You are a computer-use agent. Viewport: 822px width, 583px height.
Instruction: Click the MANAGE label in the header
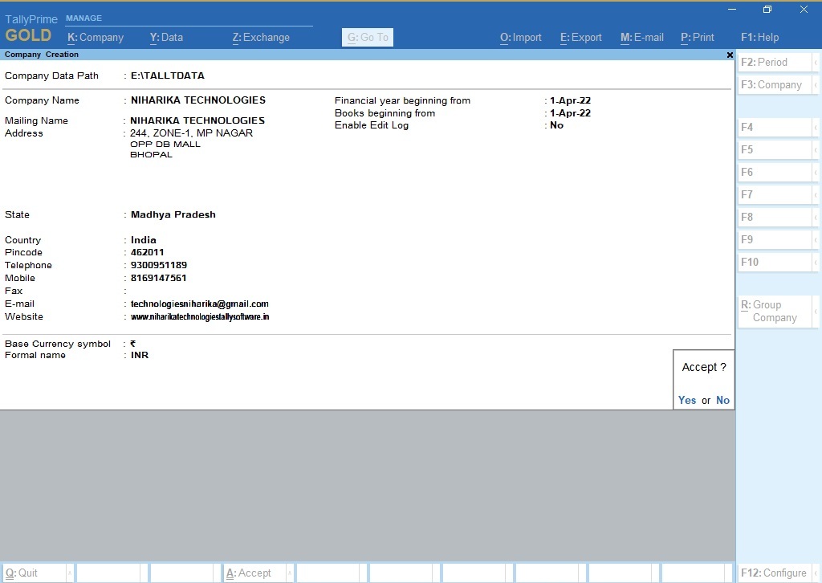point(83,18)
